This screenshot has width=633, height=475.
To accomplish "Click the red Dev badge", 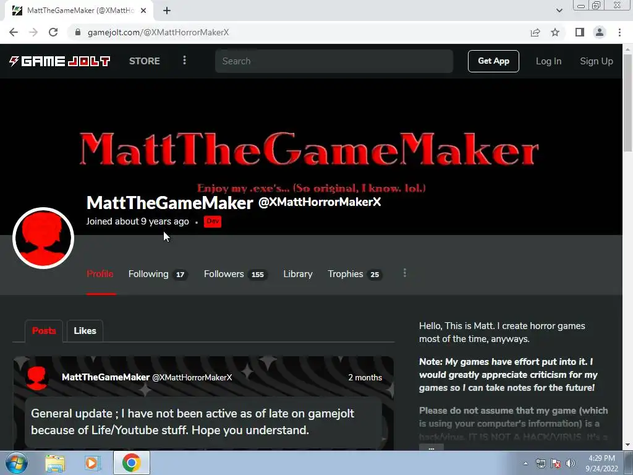I will click(x=213, y=221).
